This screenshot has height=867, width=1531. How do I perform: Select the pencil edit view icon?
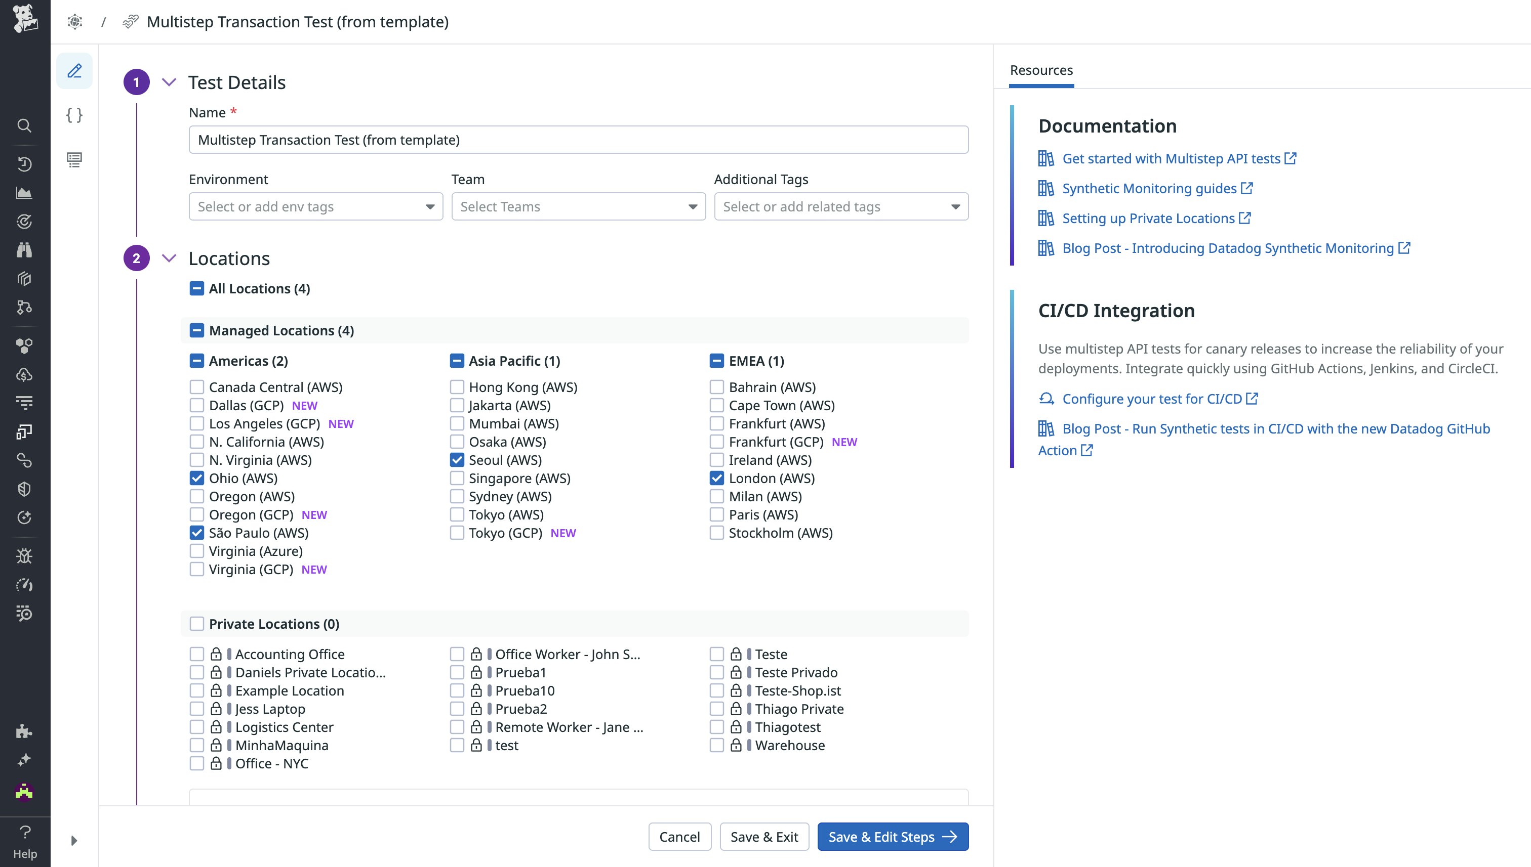[x=74, y=70]
